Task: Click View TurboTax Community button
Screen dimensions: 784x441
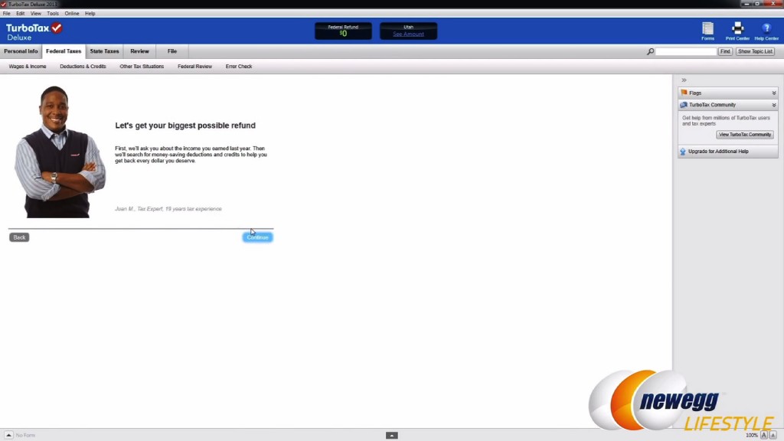Action: point(744,135)
